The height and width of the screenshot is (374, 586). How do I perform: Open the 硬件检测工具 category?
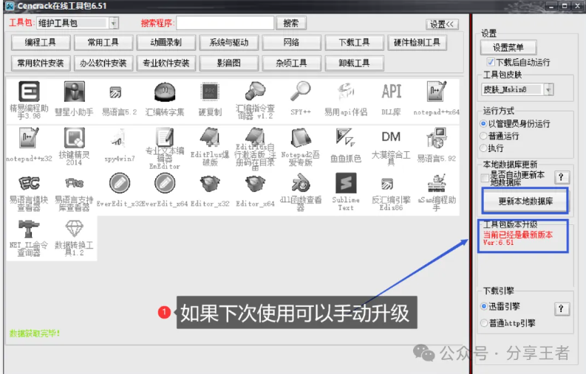click(x=417, y=43)
